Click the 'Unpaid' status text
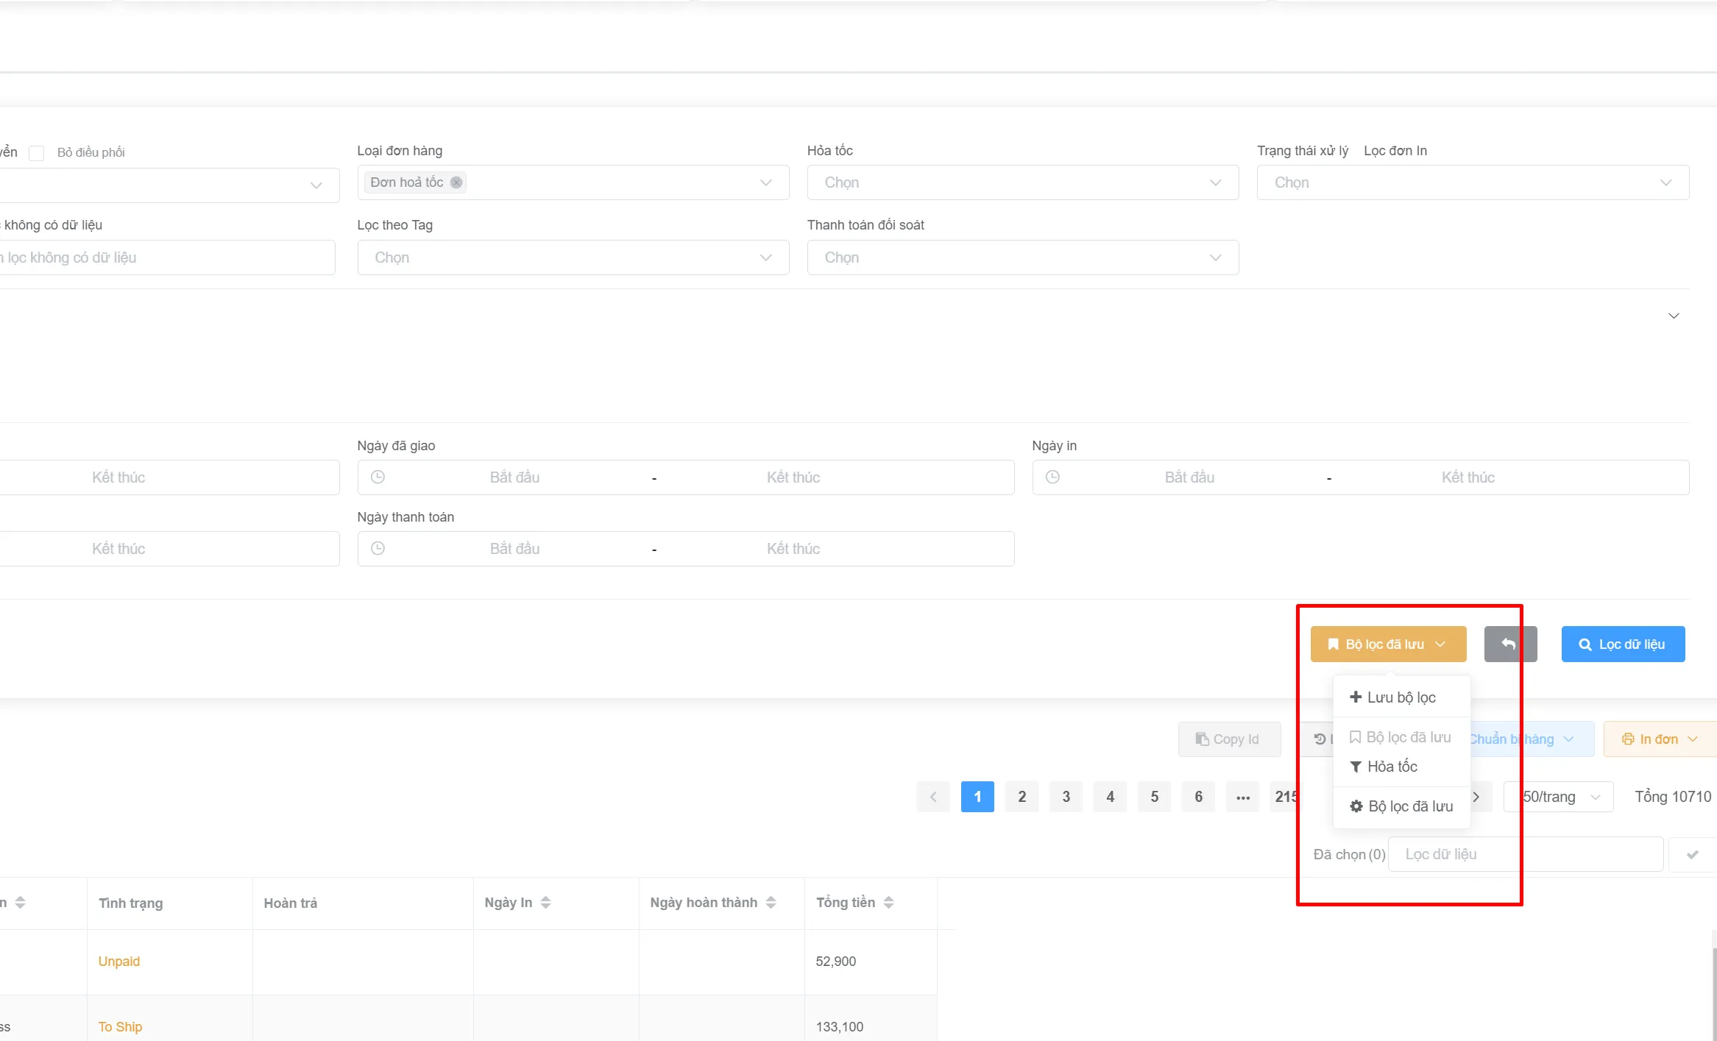This screenshot has width=1717, height=1041. pyautogui.click(x=118, y=962)
